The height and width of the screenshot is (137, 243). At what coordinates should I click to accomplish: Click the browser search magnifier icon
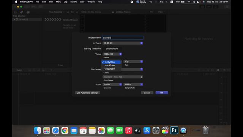point(77,12)
